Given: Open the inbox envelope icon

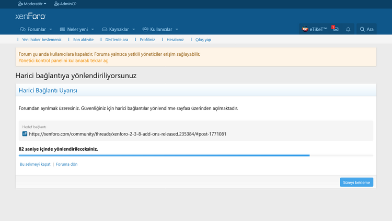Looking at the screenshot, I should point(336,29).
